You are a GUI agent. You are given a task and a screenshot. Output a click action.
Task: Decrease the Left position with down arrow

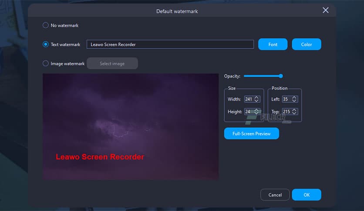tap(294, 101)
